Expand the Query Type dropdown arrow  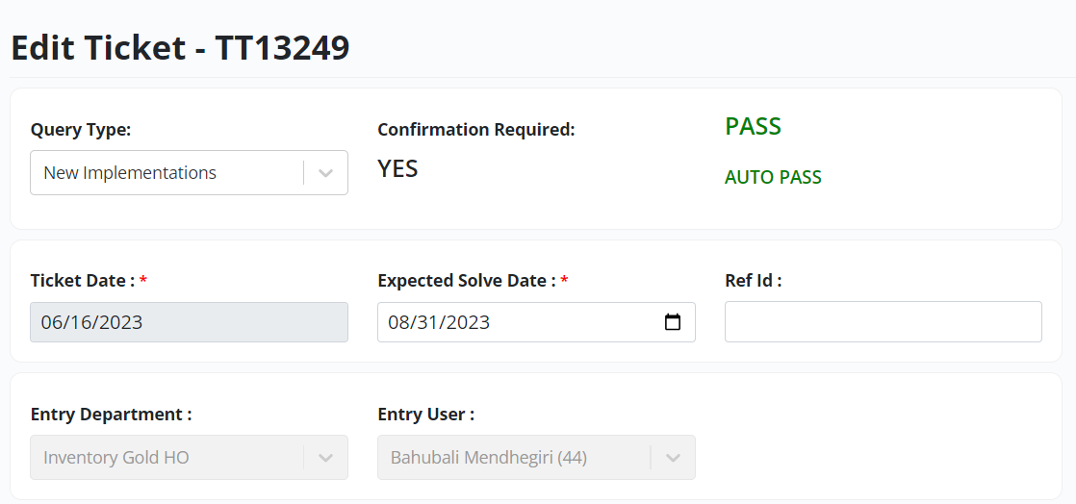326,173
